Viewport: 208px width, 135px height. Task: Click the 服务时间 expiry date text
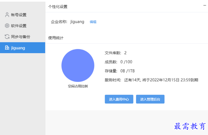161,80
